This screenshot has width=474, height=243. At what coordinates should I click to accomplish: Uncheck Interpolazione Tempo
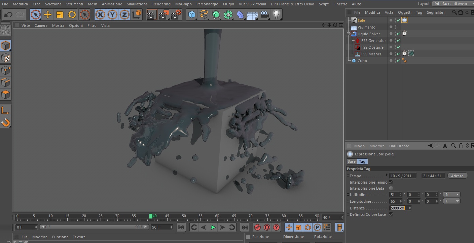click(391, 182)
